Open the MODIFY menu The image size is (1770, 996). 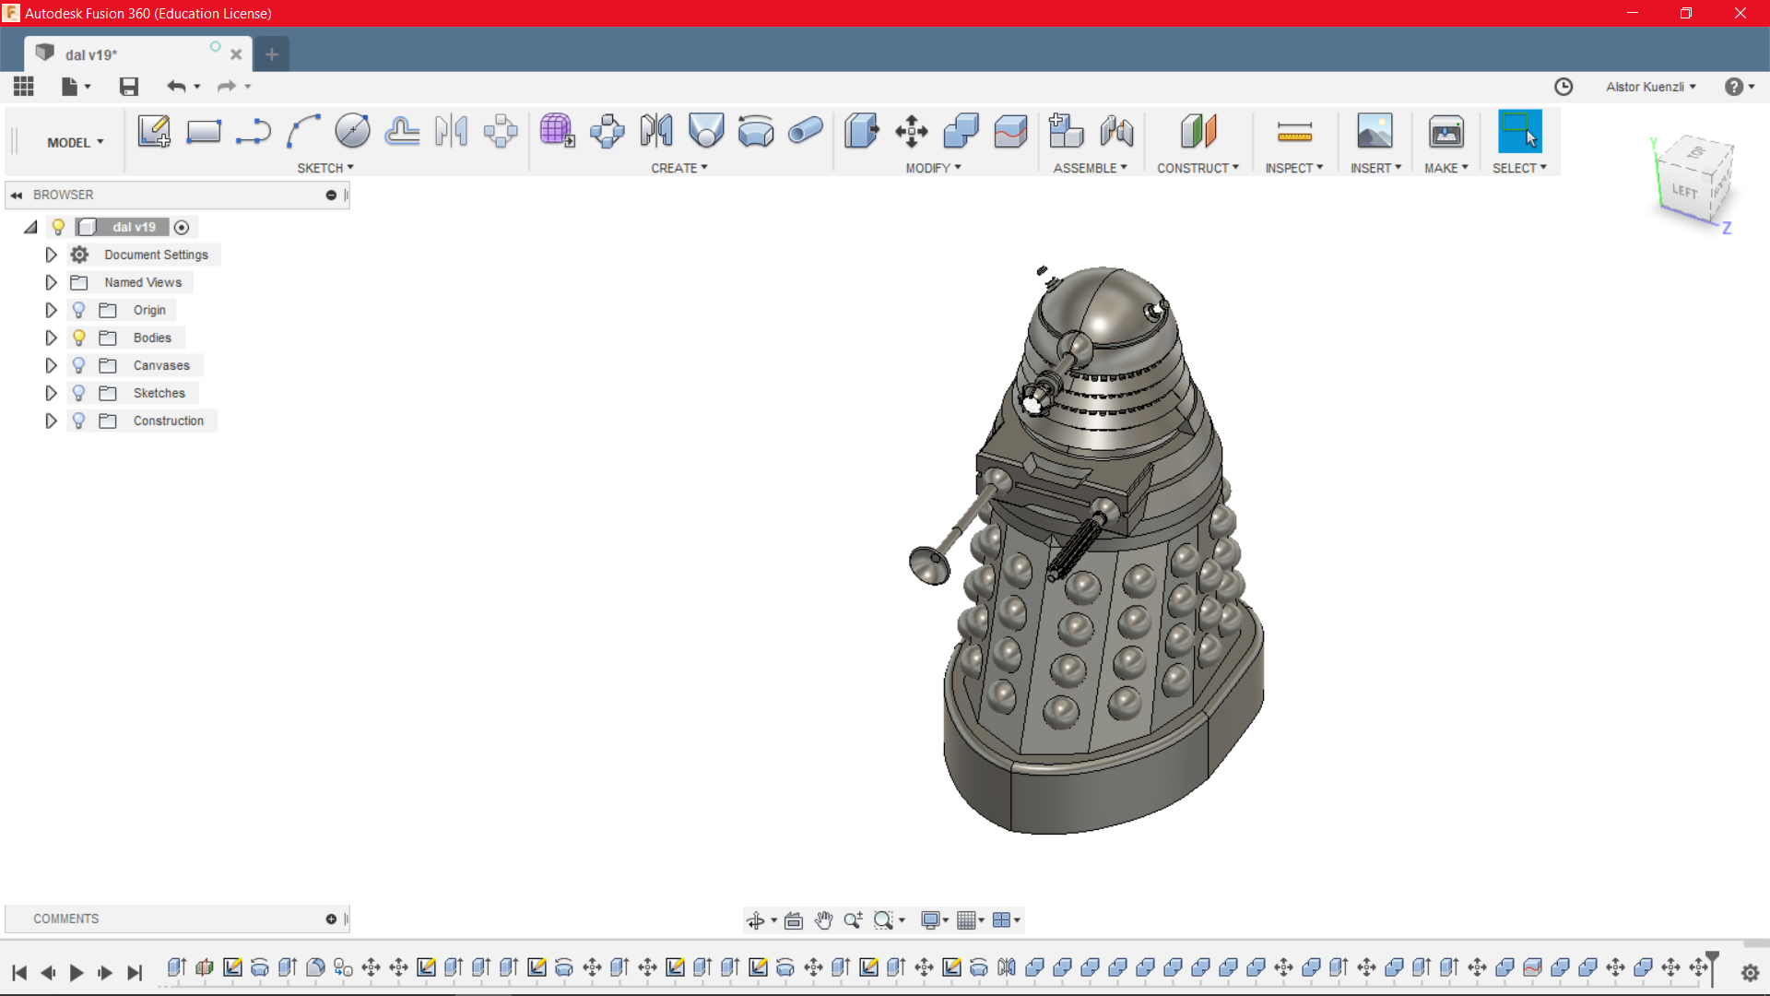[x=933, y=168]
